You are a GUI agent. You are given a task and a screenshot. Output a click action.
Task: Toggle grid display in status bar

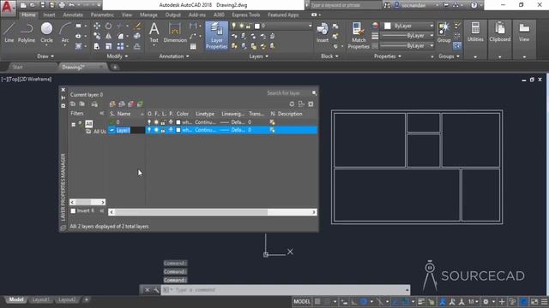tap(317, 301)
